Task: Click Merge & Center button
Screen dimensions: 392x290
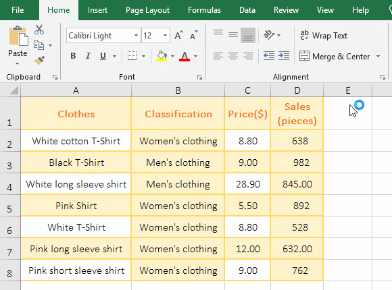Action: tap(335, 57)
